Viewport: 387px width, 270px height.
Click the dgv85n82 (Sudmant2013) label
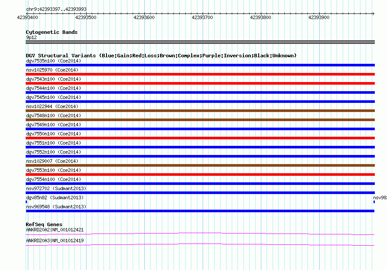tap(55, 198)
